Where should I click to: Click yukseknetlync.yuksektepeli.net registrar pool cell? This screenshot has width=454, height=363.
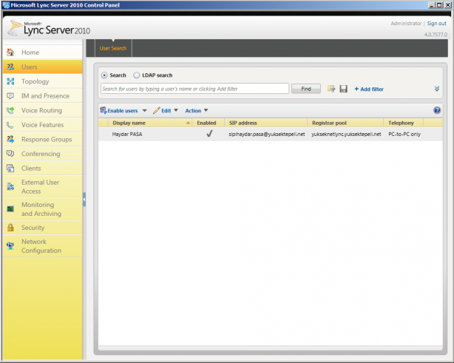[346, 134]
